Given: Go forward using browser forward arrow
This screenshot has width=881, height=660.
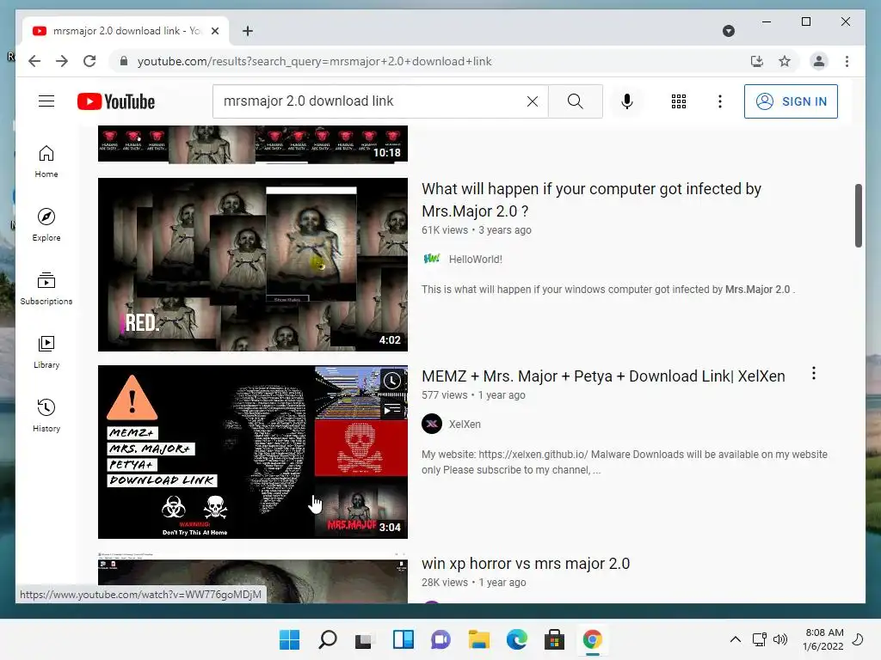Looking at the screenshot, I should coord(62,61).
